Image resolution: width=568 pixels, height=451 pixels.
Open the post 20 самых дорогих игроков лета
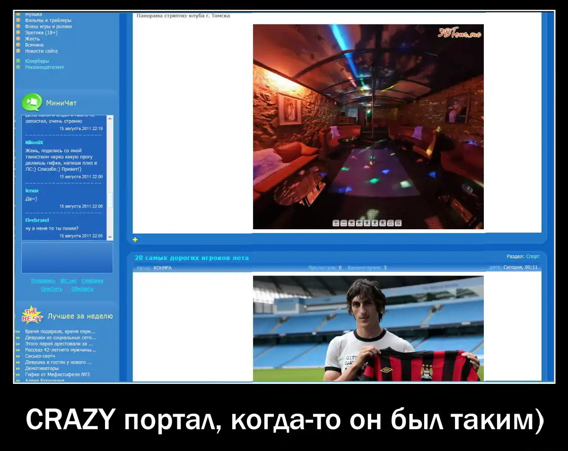tap(192, 258)
